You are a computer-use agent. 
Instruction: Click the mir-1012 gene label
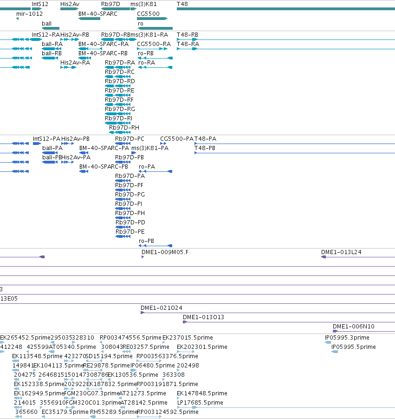click(x=29, y=14)
